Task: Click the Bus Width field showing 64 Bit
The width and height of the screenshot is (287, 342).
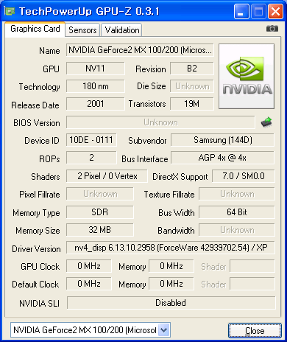Action: (237, 212)
